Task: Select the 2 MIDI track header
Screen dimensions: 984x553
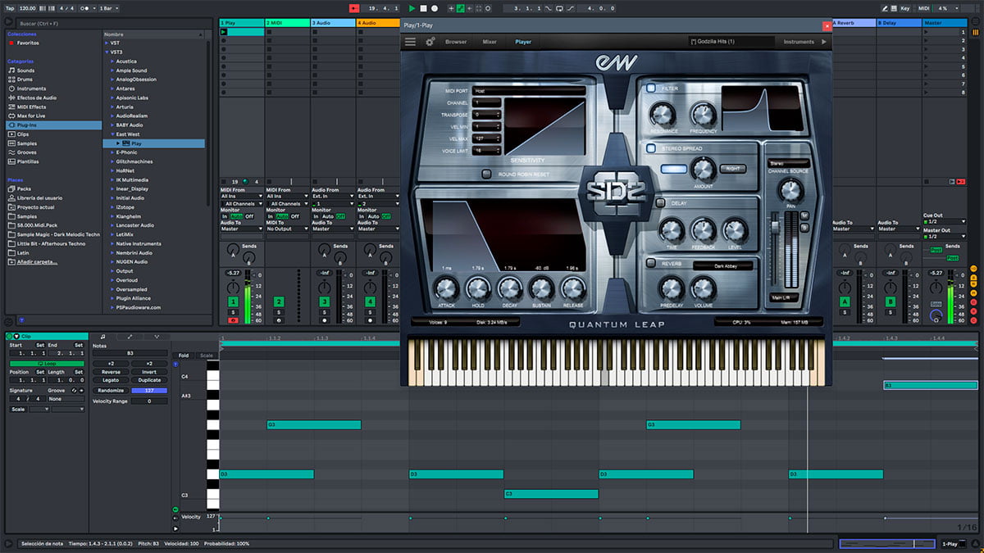Action: (x=287, y=23)
